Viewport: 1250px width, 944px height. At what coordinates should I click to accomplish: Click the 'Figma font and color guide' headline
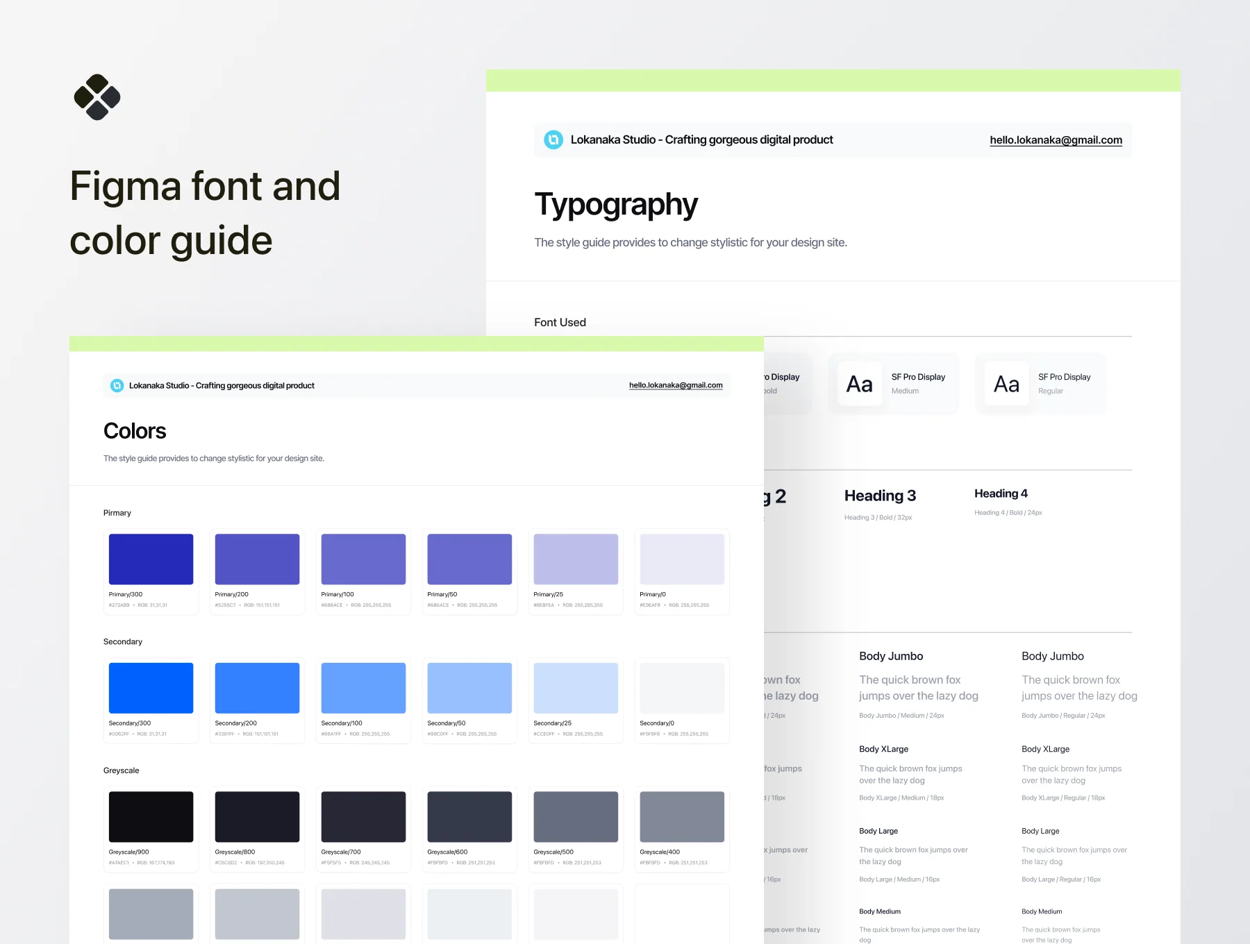205,212
